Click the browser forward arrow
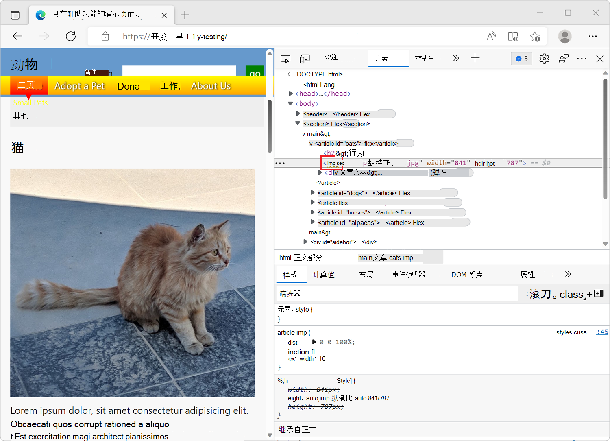Viewport: 610px width, 441px height. [x=44, y=36]
